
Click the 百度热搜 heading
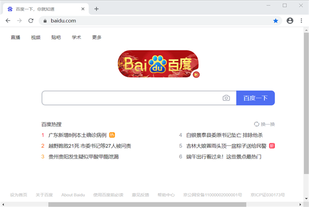[51, 124]
